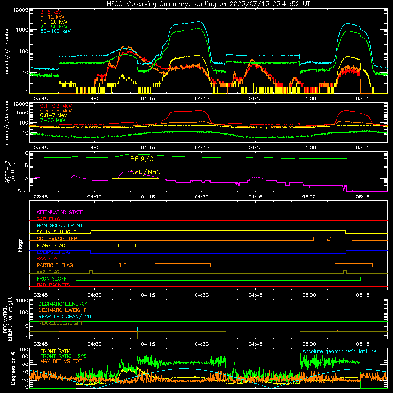Click the Flags axis label
Viewport: 393px width, 393px height.
pos(20,245)
